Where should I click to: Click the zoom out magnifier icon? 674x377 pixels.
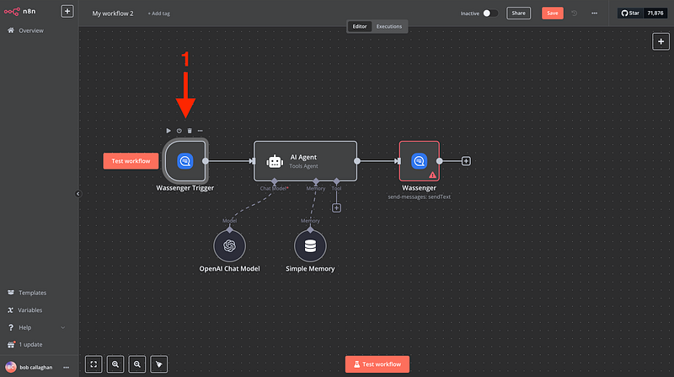(x=136, y=364)
